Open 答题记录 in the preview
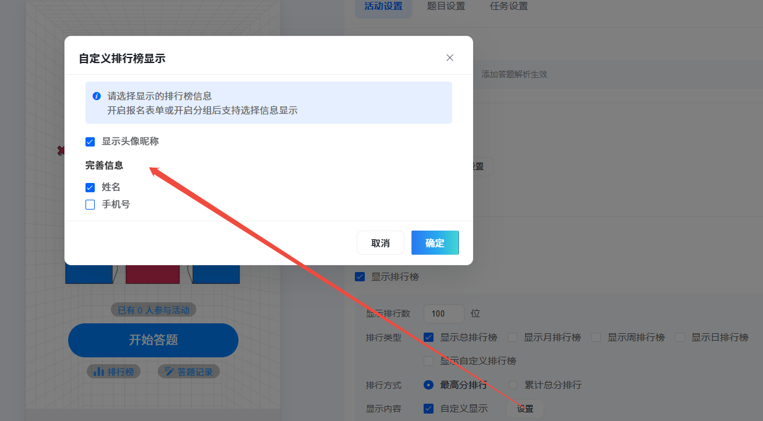 [189, 372]
